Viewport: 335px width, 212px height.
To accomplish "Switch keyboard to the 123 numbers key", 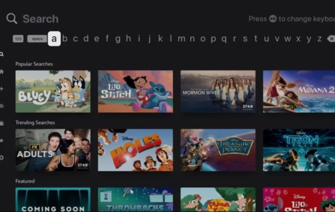I will pyautogui.click(x=18, y=39).
